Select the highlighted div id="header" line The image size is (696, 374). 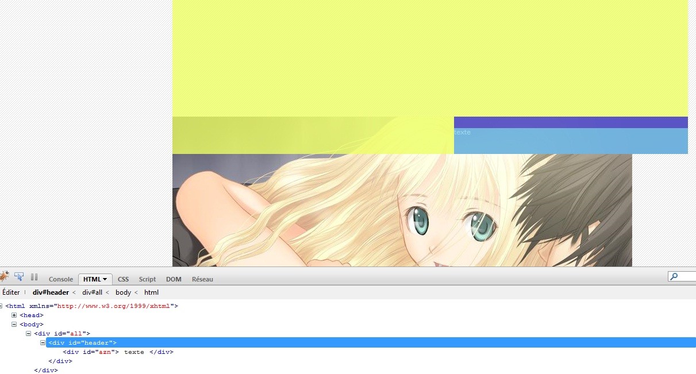pos(371,343)
